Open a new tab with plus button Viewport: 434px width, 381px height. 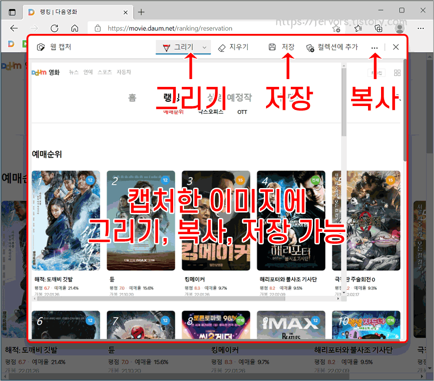click(x=141, y=12)
